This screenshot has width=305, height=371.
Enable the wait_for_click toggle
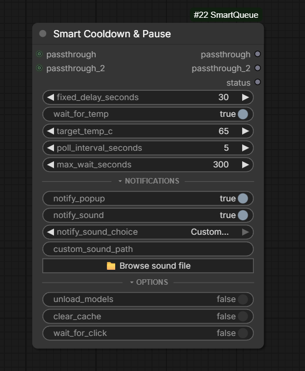point(243,333)
